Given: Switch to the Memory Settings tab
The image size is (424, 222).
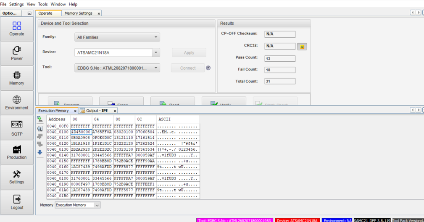Looking at the screenshot, I should coord(79,13).
